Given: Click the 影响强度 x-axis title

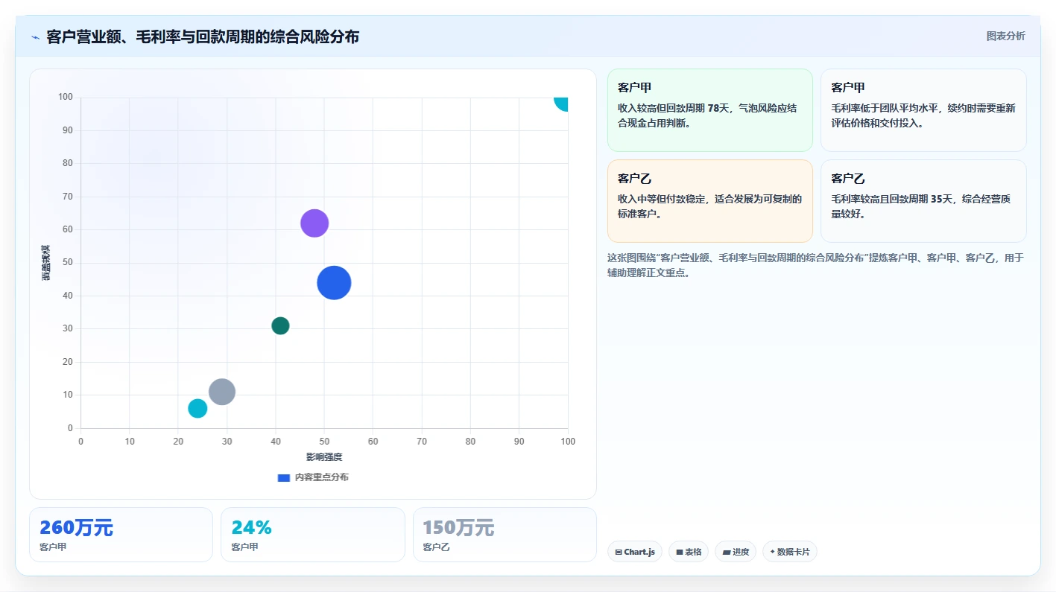Looking at the screenshot, I should (x=324, y=456).
